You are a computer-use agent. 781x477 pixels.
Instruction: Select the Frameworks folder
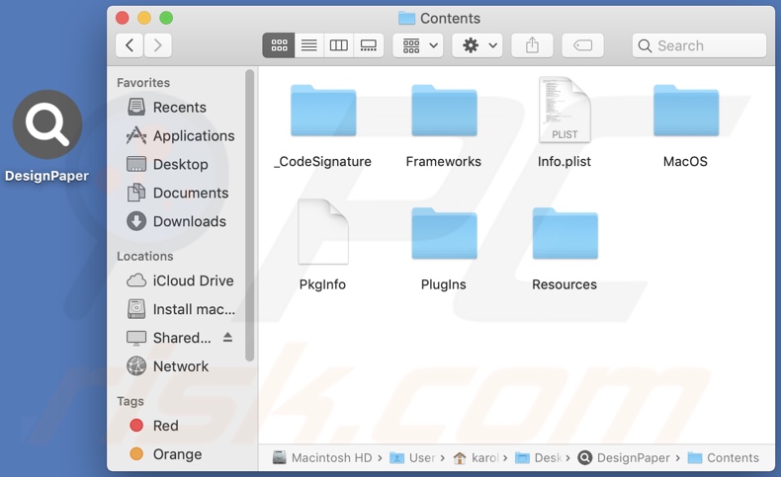coord(444,111)
